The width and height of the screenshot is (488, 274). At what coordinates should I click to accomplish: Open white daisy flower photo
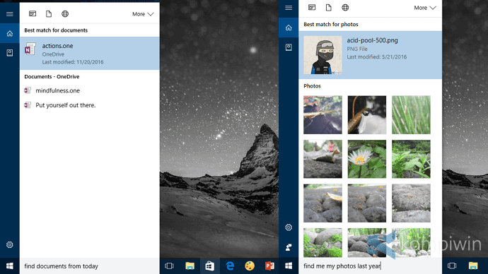367,159
